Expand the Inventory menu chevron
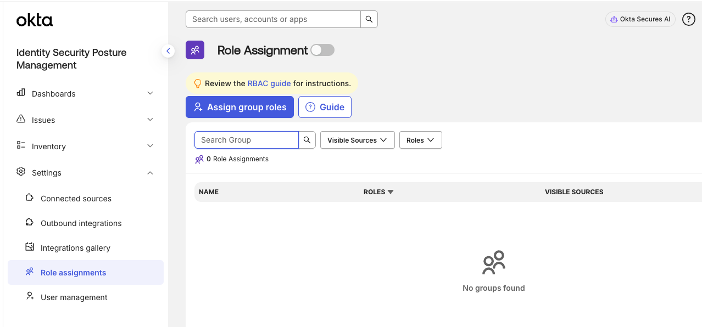Viewport: 702px width, 327px height. [x=151, y=146]
